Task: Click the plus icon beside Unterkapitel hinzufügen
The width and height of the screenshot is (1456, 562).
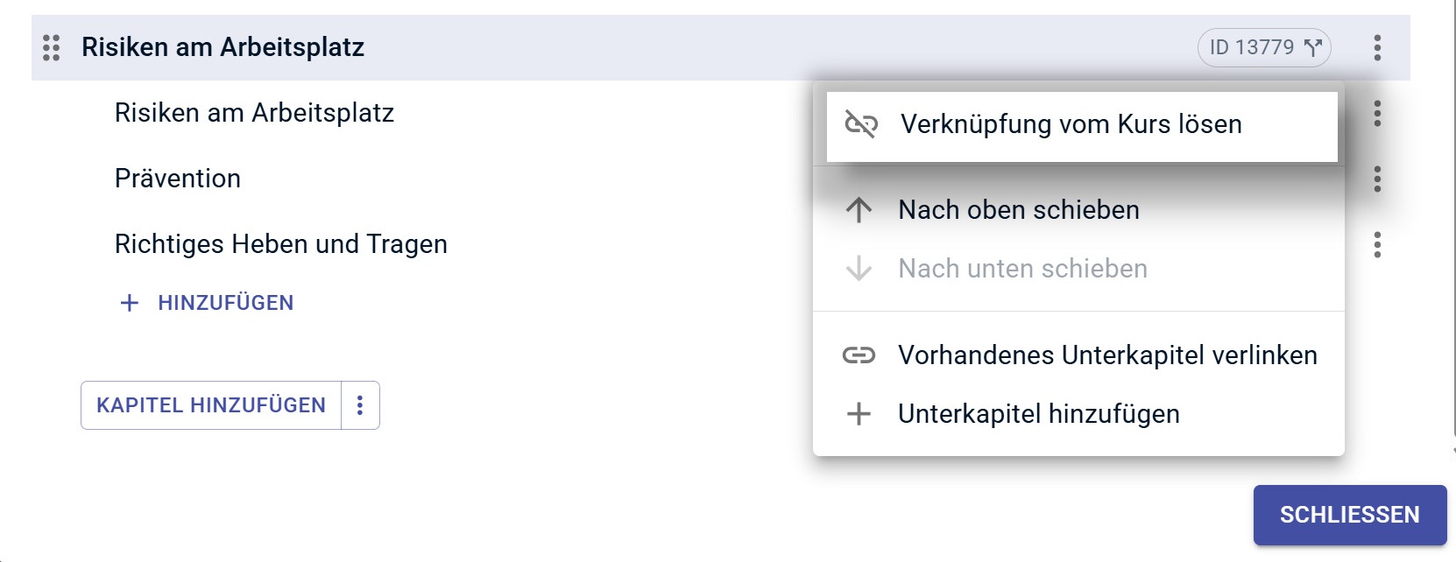Action: coord(859,414)
